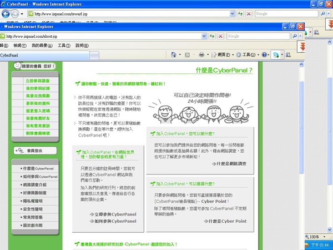Click the orange download-arrow icon in the front window
This screenshot has height=250, width=333.
302,46
